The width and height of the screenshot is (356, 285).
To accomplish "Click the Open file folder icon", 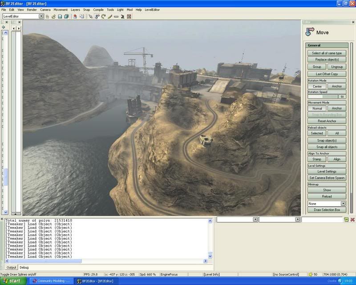I will pyautogui.click(x=53, y=16).
